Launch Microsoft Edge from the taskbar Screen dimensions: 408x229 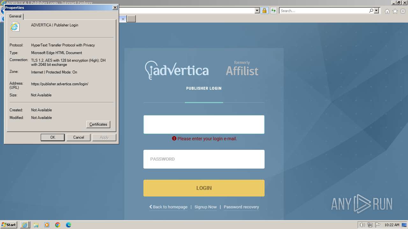pos(69,225)
